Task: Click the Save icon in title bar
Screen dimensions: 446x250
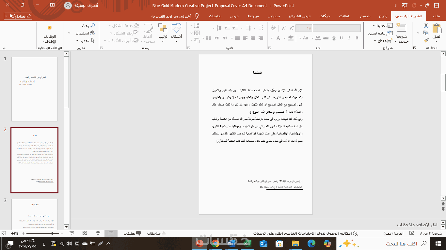Action: coord(436,6)
